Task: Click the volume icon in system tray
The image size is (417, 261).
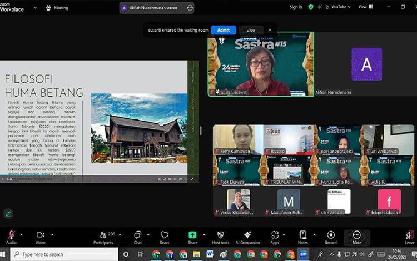Action: (362, 254)
